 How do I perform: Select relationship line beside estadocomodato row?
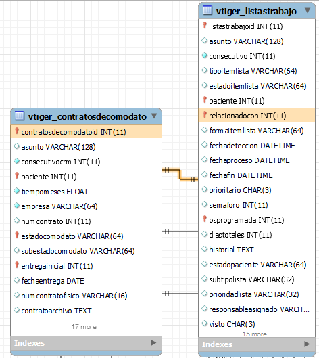coord(180,231)
